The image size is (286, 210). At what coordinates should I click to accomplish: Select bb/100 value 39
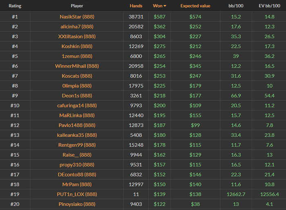point(236,56)
